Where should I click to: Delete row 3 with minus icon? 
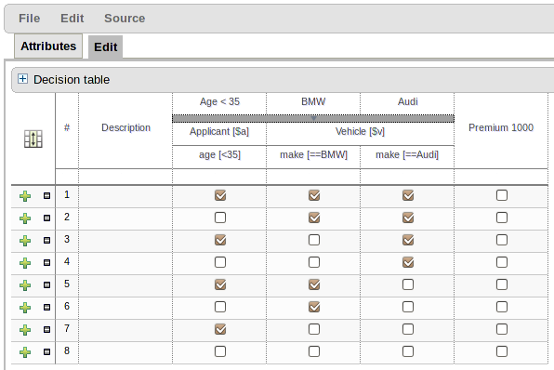[46, 240]
